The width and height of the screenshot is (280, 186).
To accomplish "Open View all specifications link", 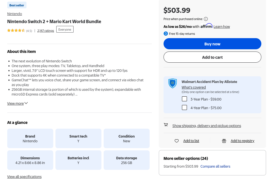I will coord(24,177).
